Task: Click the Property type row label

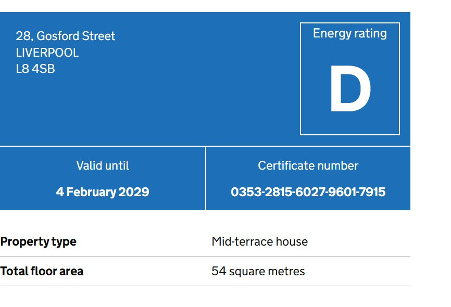Action: [x=39, y=242]
